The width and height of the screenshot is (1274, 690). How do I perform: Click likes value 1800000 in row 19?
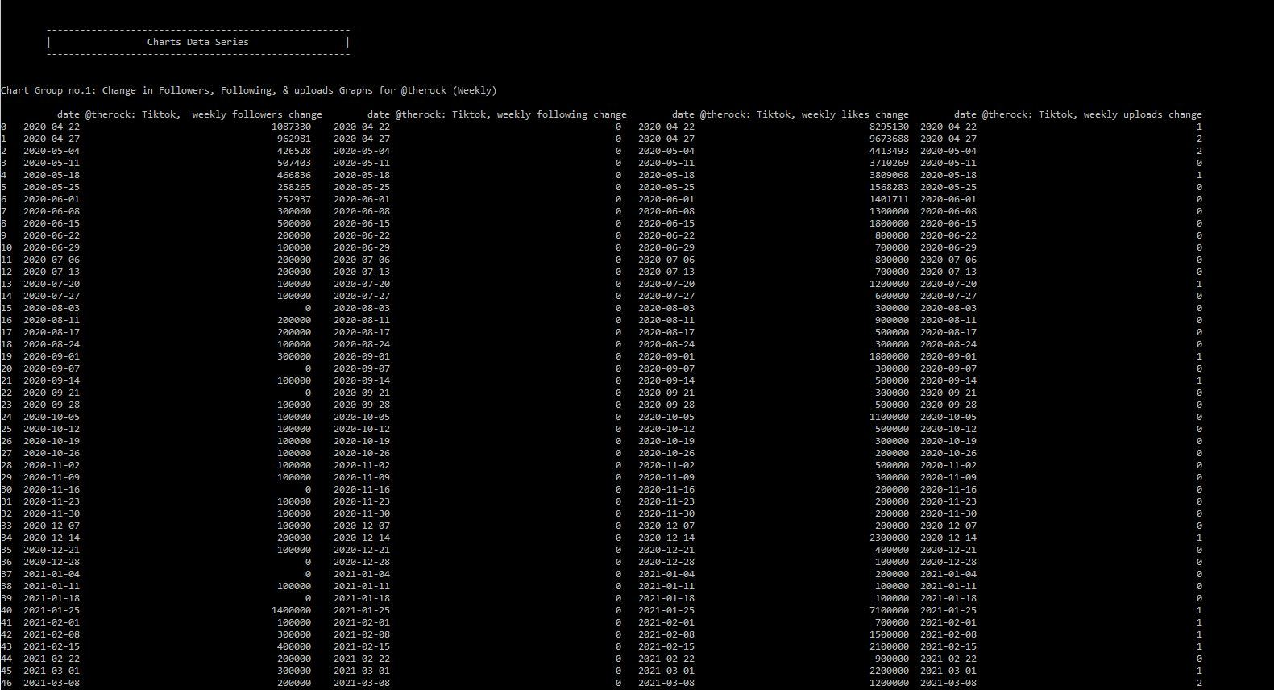[889, 356]
